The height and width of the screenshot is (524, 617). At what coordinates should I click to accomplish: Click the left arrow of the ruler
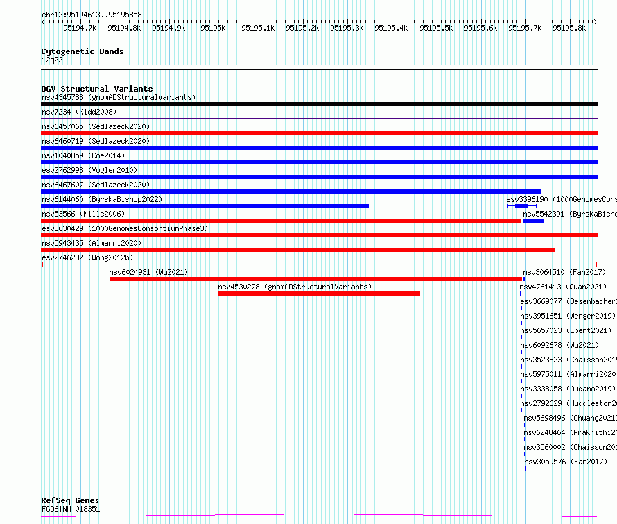pyautogui.click(x=43, y=22)
